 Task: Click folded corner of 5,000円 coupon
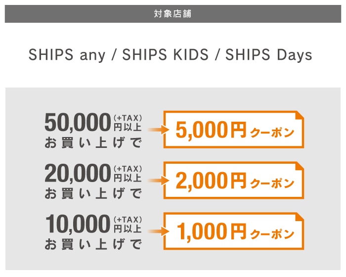pyautogui.click(x=299, y=115)
